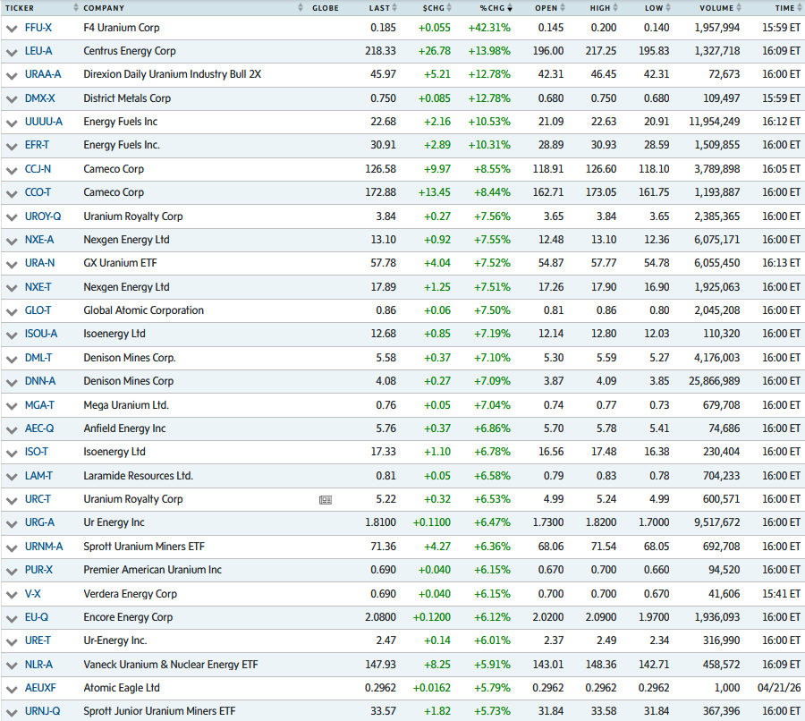Click the TIME column header

[x=784, y=8]
